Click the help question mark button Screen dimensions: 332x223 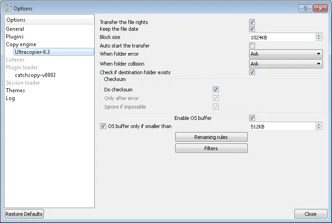click(305, 9)
